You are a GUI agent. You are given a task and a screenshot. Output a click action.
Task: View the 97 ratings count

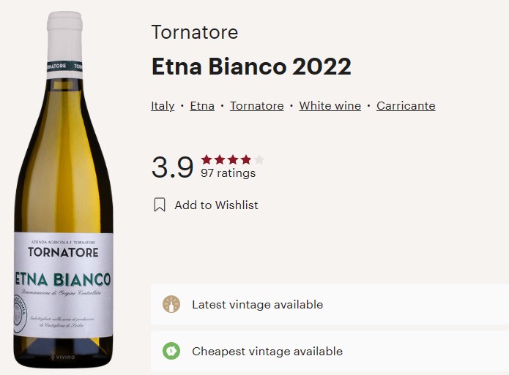point(228,173)
